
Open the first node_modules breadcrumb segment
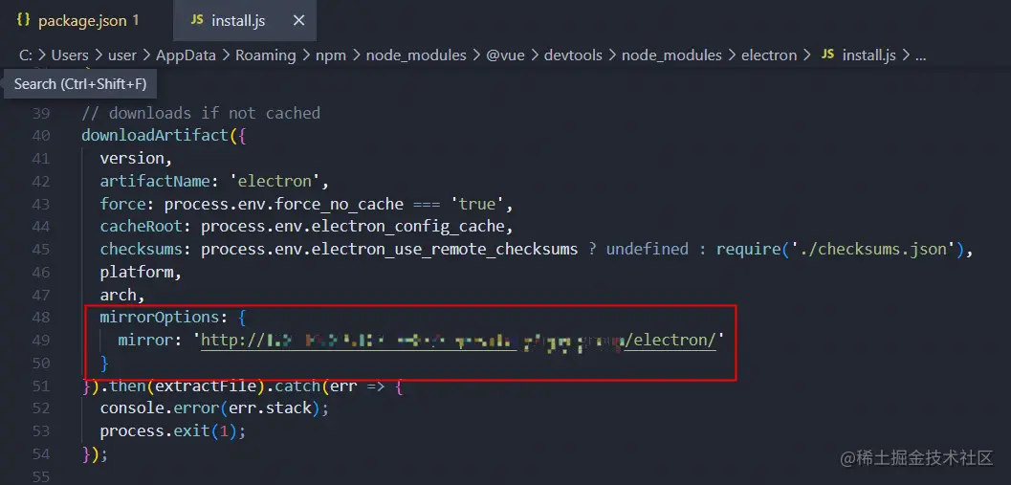tap(416, 55)
